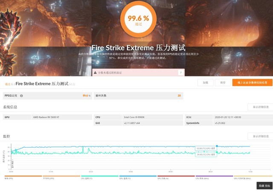This screenshot has height=195, width=273.
Task: Click the 99.6 % value in the FPS稳定度 row
Action: 87,96
